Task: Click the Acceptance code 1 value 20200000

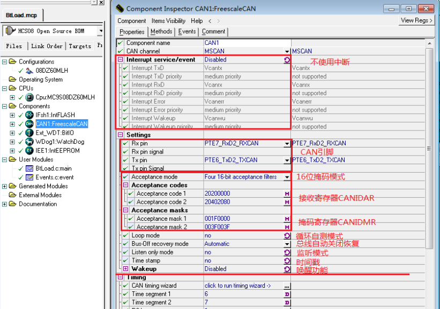Action: pos(218,194)
